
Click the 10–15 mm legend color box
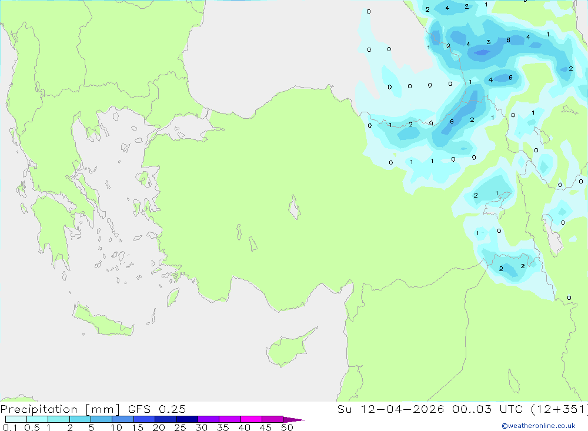click(123, 419)
